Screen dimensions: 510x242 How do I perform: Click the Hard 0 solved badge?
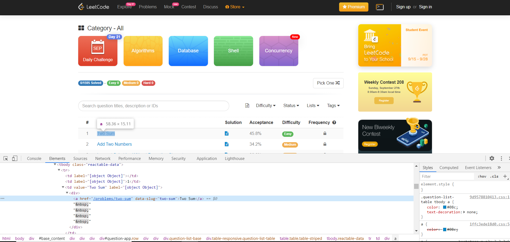pos(148,83)
